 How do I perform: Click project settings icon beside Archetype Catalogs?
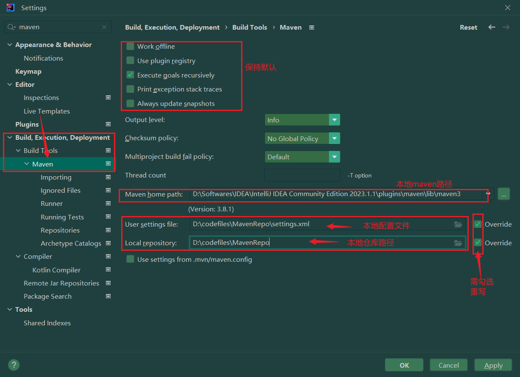point(108,243)
